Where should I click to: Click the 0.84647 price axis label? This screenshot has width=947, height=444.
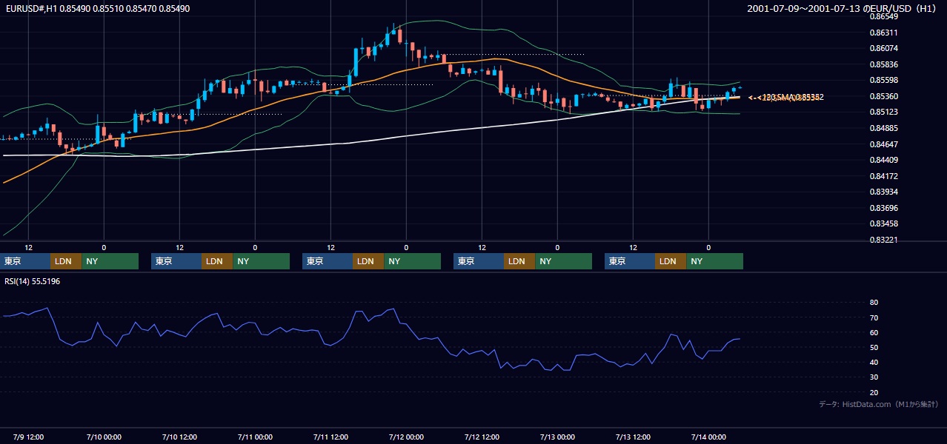pyautogui.click(x=884, y=144)
